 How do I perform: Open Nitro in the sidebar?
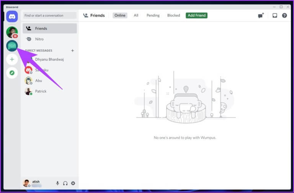tap(50, 39)
